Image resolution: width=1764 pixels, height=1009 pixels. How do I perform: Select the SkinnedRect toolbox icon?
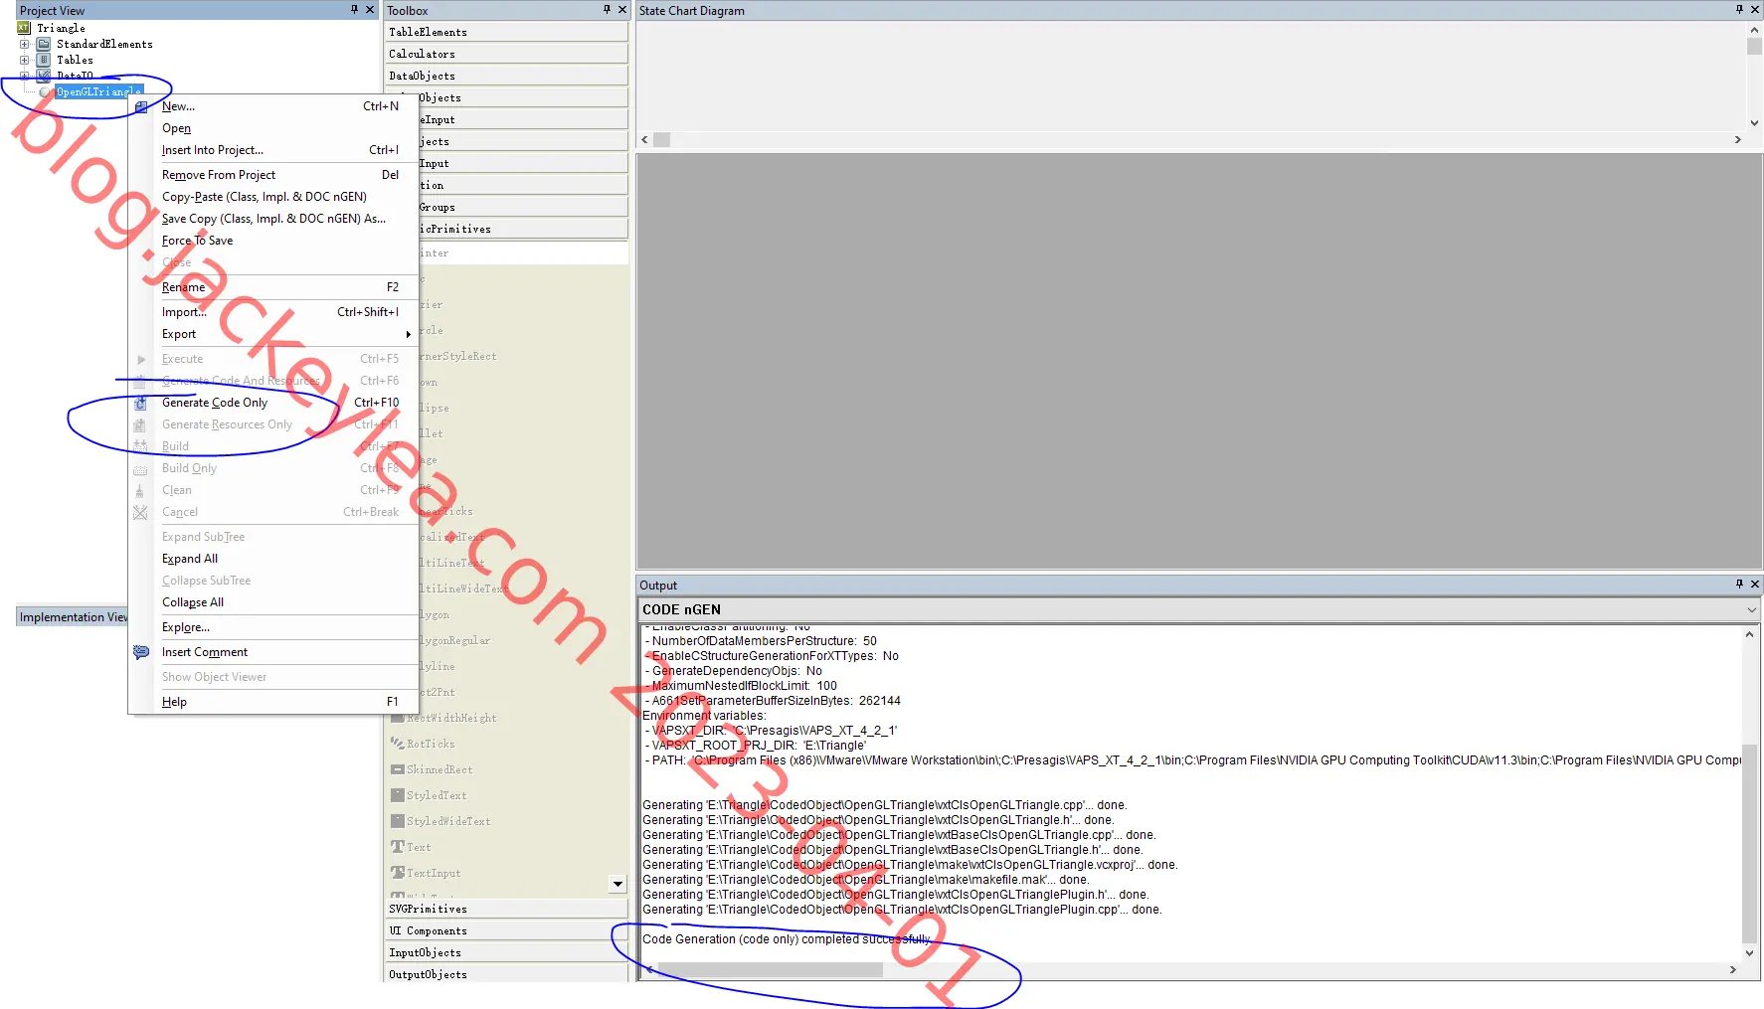tap(398, 769)
